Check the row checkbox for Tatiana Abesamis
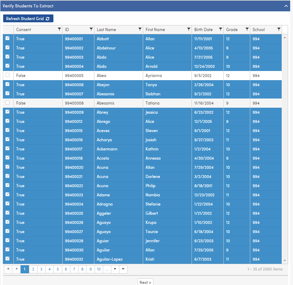Screen dimensions: 293x285 [8, 103]
